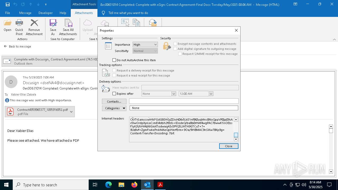Switch to the Help tab
338x190 pixels.
(x=63, y=13)
